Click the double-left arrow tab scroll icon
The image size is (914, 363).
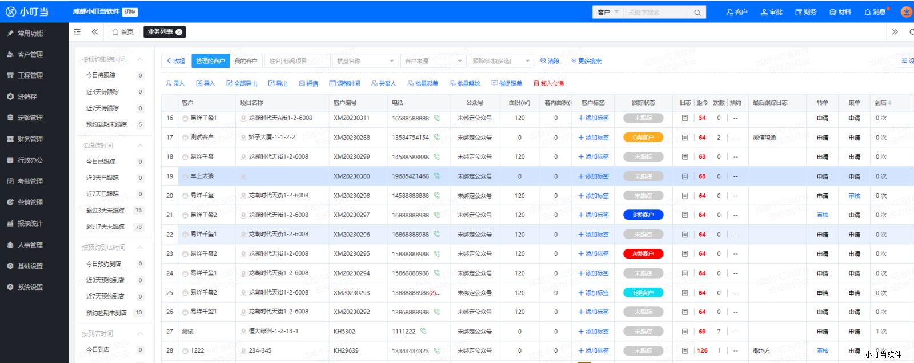[x=95, y=32]
